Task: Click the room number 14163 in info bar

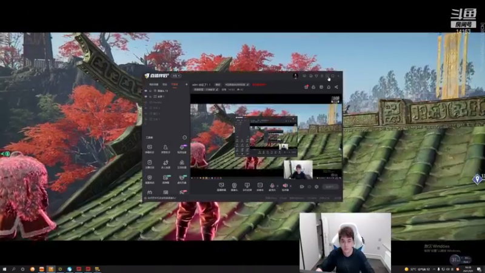Action: [232, 89]
